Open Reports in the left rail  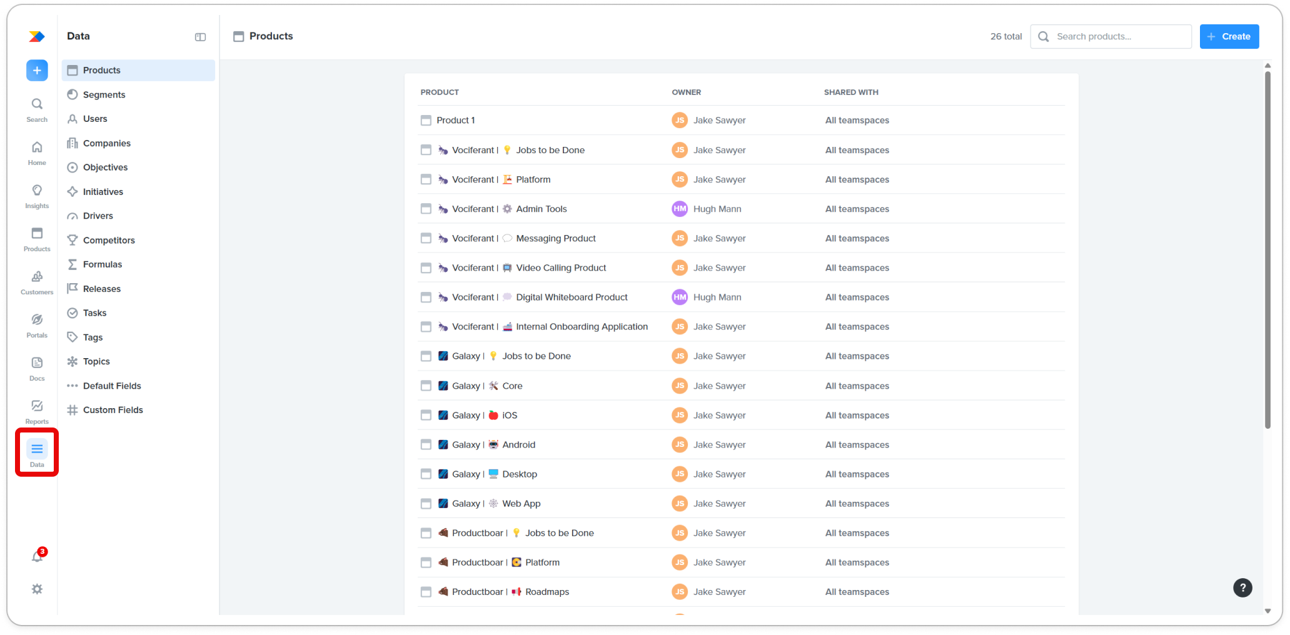pyautogui.click(x=37, y=411)
